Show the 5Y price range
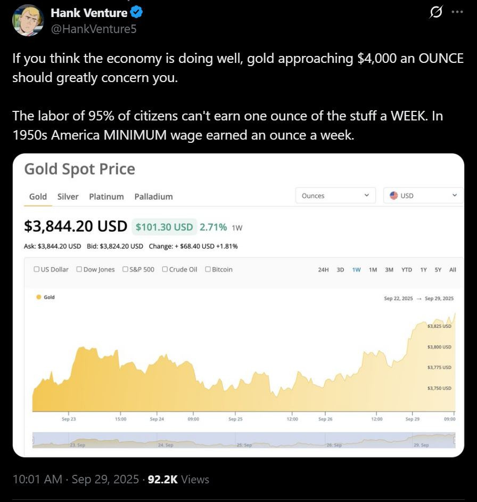This screenshot has width=477, height=502. pyautogui.click(x=438, y=270)
